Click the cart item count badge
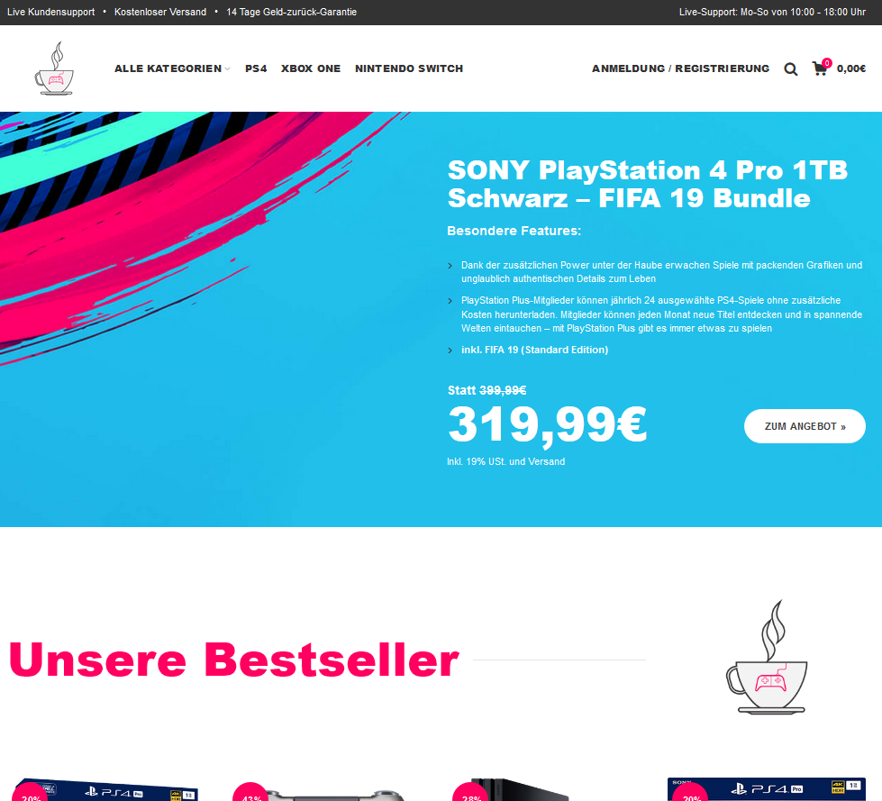The height and width of the screenshot is (801, 882). pyautogui.click(x=826, y=63)
